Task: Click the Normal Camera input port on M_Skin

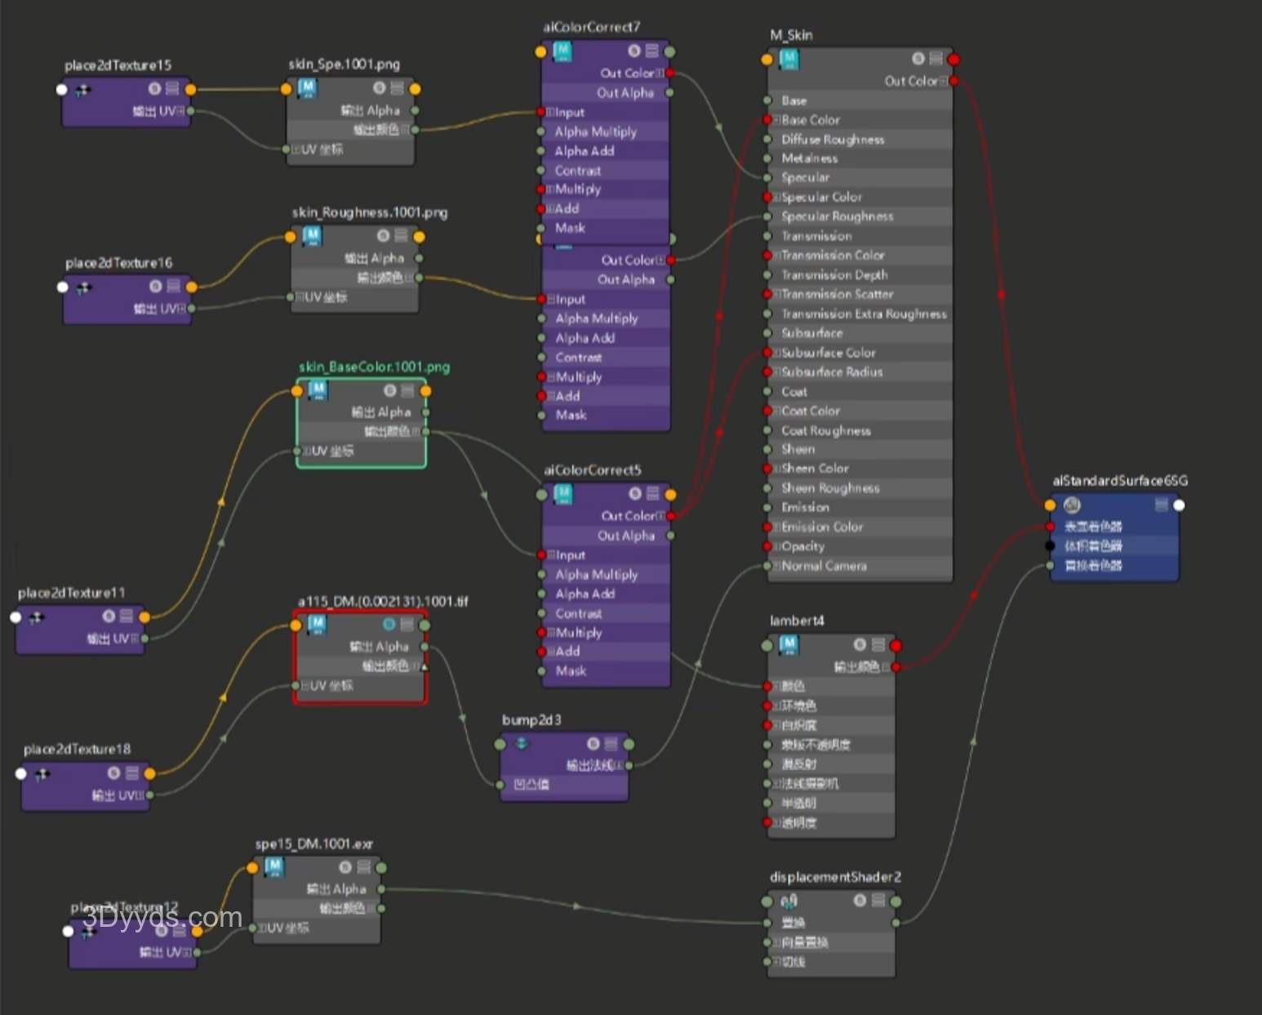Action: pyautogui.click(x=767, y=566)
